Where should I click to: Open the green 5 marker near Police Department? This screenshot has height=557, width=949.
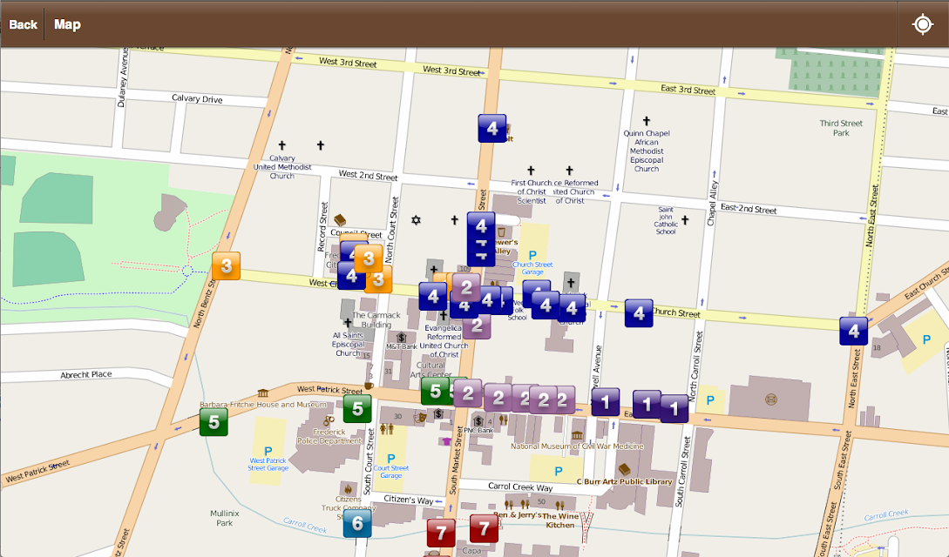(x=357, y=409)
